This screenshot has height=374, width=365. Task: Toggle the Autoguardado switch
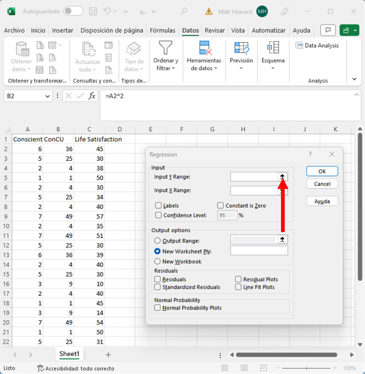(73, 11)
